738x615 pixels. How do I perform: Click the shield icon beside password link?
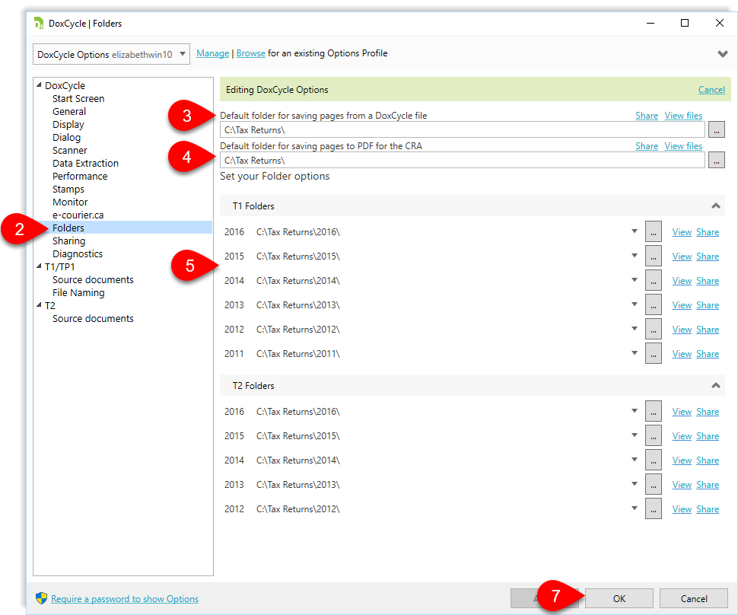(x=41, y=598)
